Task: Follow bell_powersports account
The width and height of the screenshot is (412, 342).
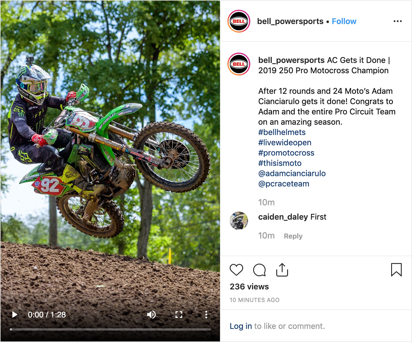Action: (344, 21)
